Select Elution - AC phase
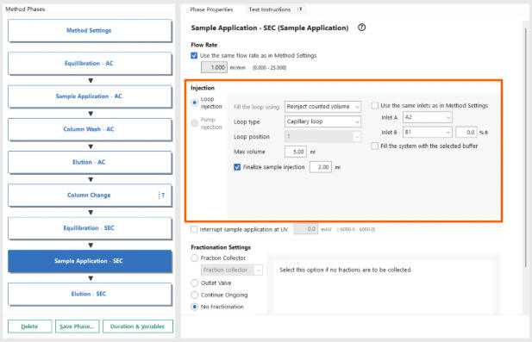 coord(90,162)
